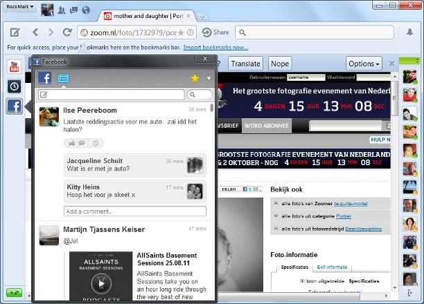Bookmark the page with the star icon
The image size is (424, 304).
181,32
